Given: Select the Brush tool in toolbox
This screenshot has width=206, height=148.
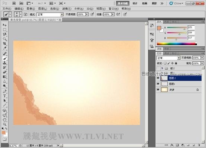Looking at the screenshot, I should click(5, 58).
